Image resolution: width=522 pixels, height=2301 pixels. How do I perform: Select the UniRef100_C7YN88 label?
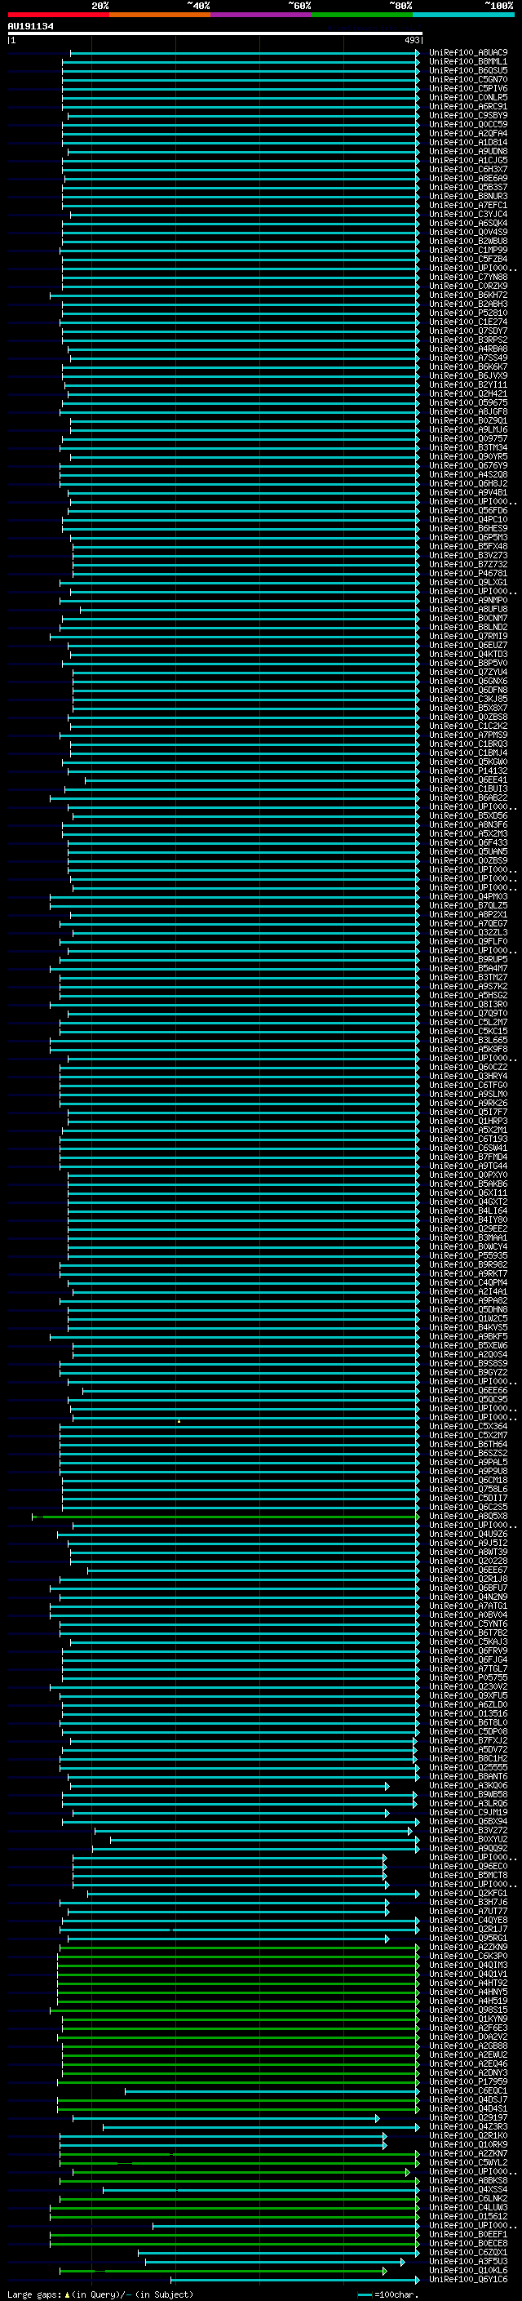point(468,277)
